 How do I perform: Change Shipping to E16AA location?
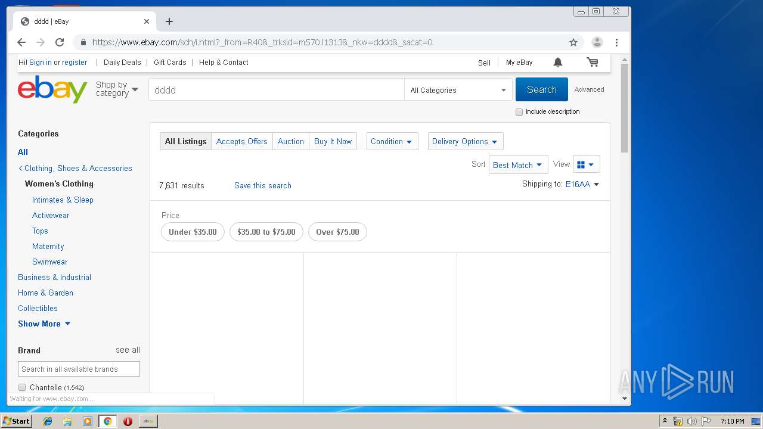click(x=582, y=184)
